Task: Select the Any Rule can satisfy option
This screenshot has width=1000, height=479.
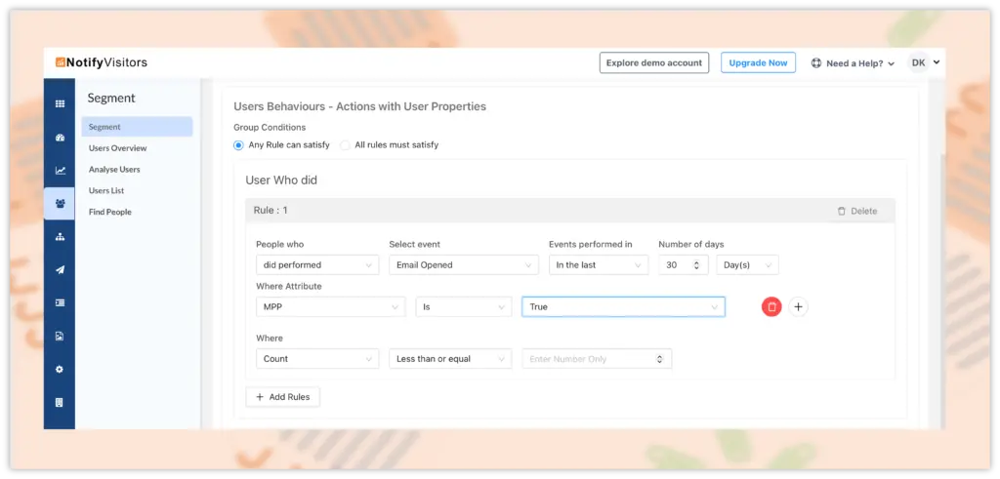Action: [239, 145]
